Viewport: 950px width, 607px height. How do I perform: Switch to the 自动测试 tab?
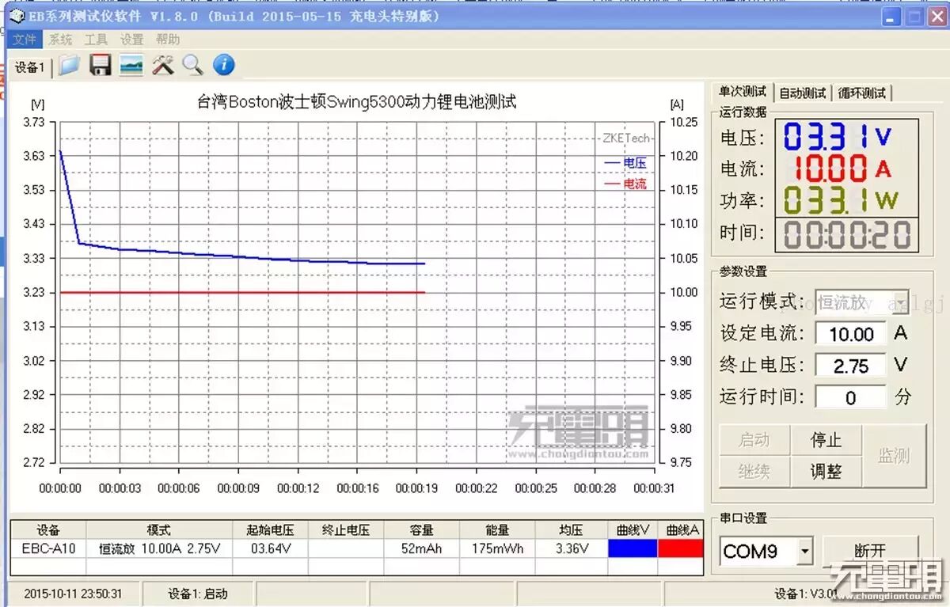tap(802, 93)
